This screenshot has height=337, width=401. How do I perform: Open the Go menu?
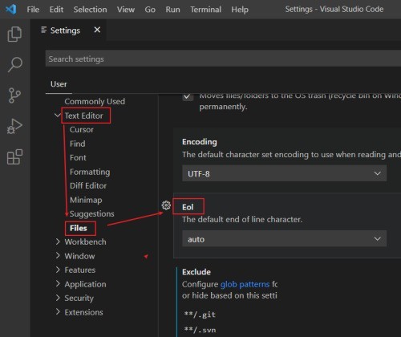[x=150, y=10]
